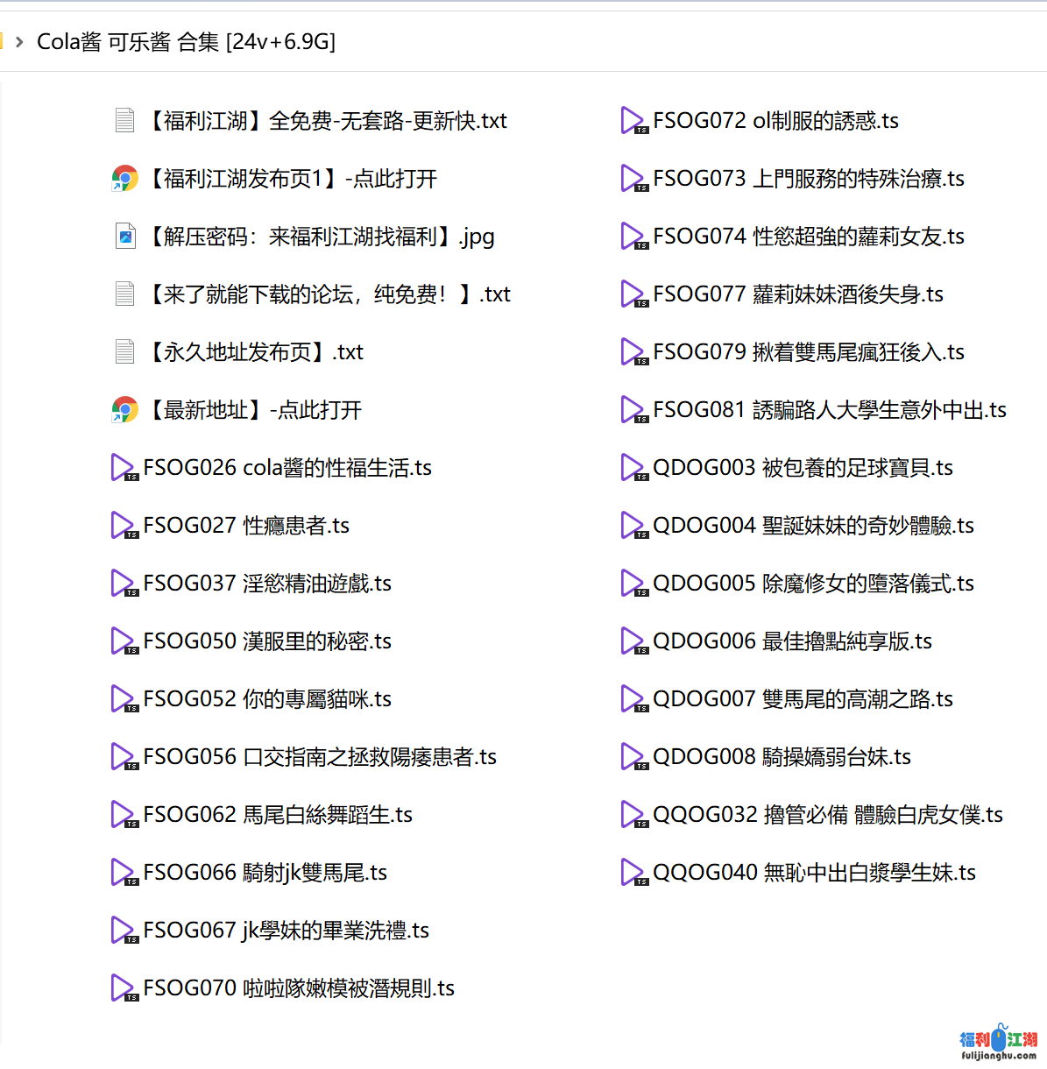Select the FSOG077 file entry
Image resolution: width=1047 pixels, height=1069 pixels.
tap(797, 294)
